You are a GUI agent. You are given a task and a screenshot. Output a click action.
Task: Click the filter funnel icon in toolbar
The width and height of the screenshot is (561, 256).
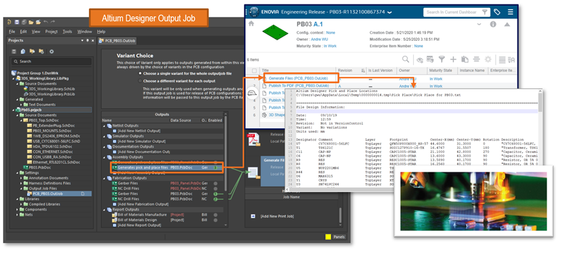(442, 60)
